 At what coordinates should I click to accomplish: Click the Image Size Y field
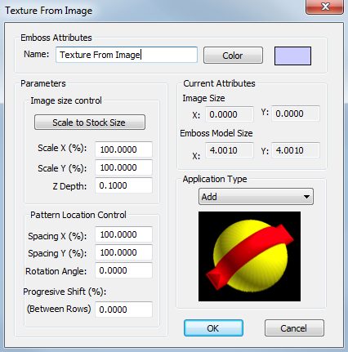click(296, 114)
